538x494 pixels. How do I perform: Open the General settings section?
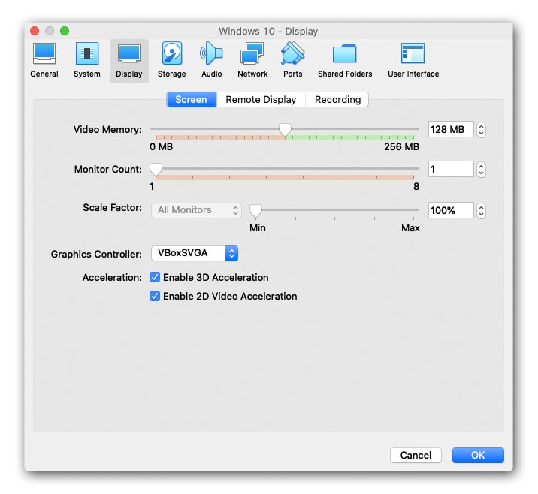[x=44, y=60]
